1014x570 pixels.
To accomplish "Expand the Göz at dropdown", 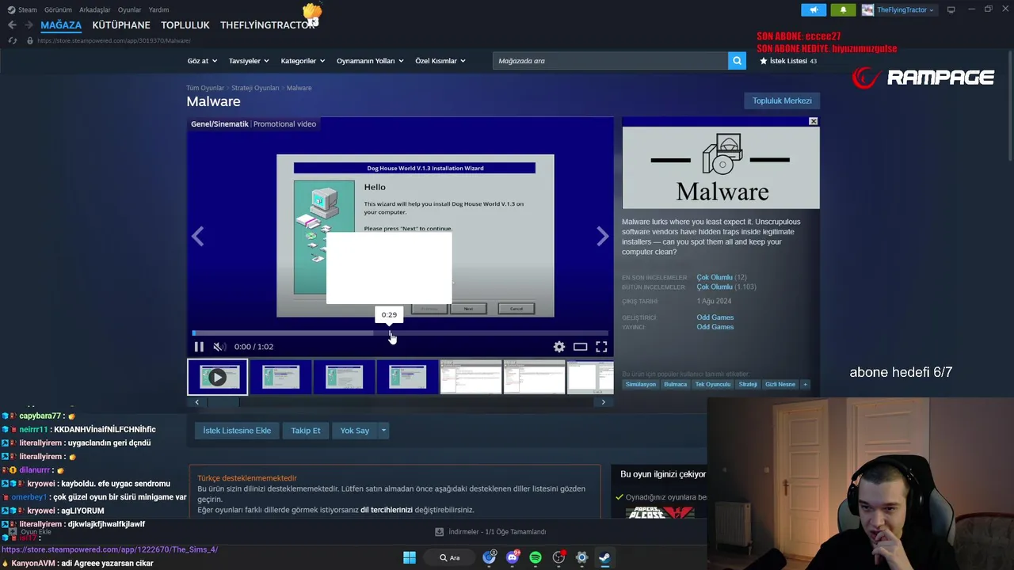I will pos(202,61).
